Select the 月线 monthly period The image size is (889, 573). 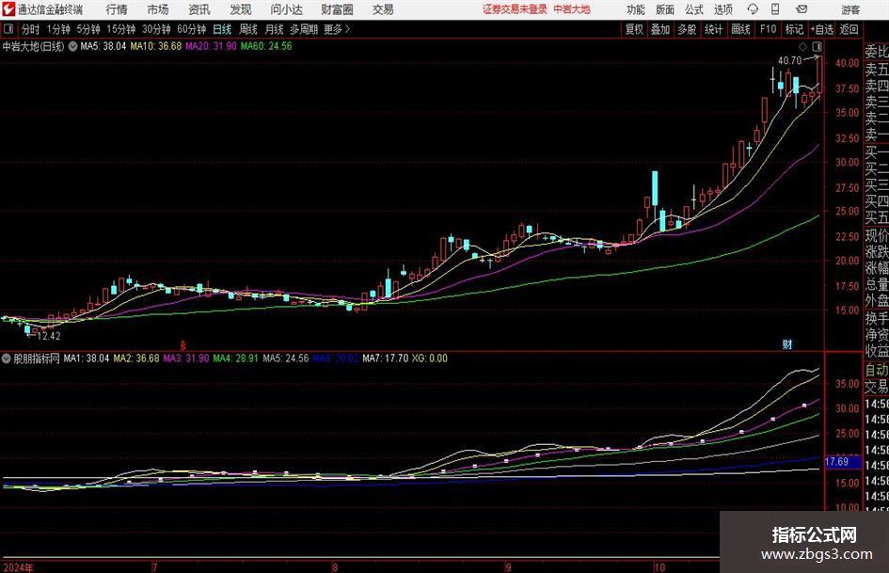[x=274, y=29]
